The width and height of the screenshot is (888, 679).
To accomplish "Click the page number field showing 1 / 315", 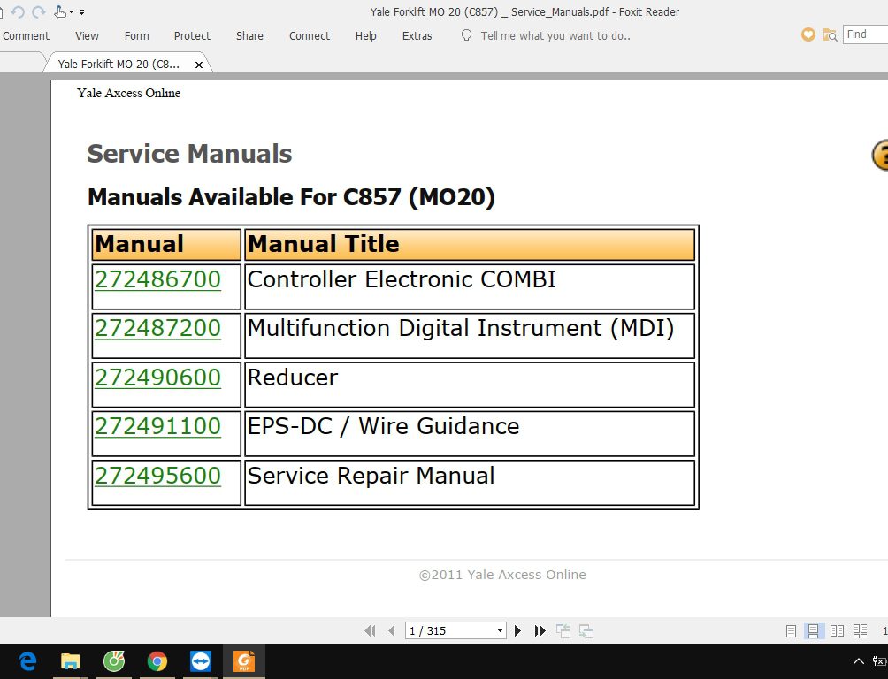I will (x=450, y=630).
